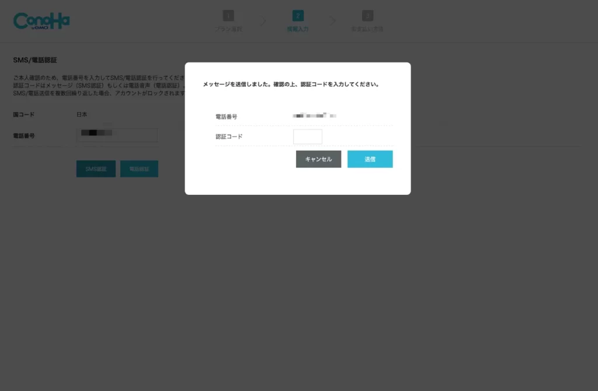The width and height of the screenshot is (598, 391).
Task: Select step 2 情報入力 indicator
Action: [x=298, y=21]
